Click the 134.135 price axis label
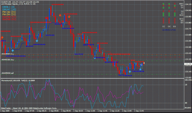This screenshot has height=113, width=192. pos(188,4)
